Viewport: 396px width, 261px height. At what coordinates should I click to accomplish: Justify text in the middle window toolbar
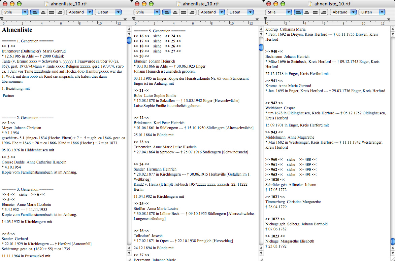pyautogui.click(x=184, y=12)
